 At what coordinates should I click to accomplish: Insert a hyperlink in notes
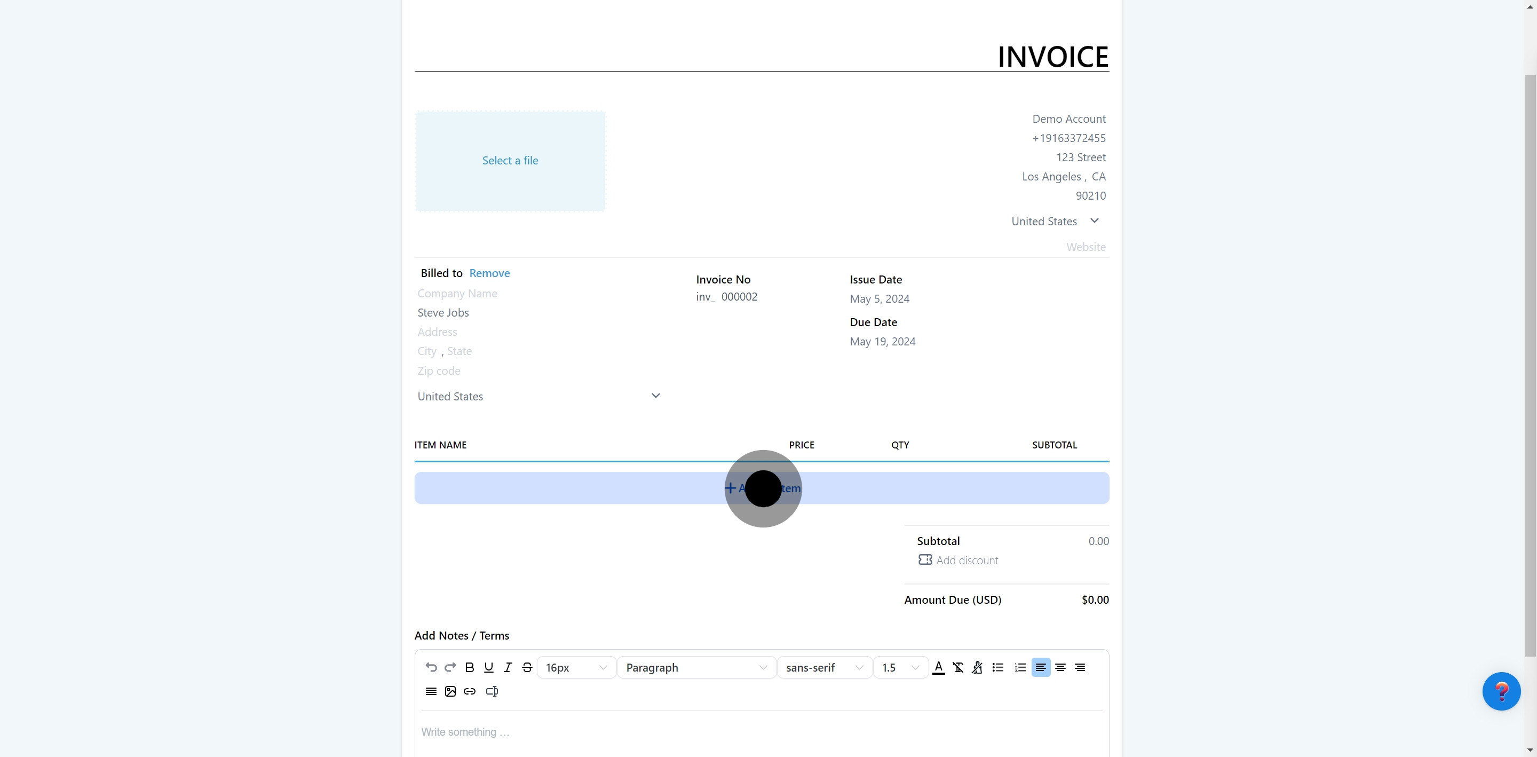(470, 691)
